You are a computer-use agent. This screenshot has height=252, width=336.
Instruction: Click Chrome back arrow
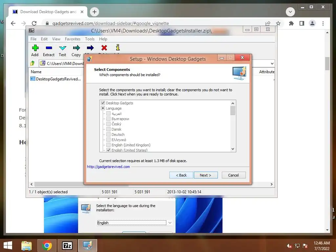(x=13, y=23)
